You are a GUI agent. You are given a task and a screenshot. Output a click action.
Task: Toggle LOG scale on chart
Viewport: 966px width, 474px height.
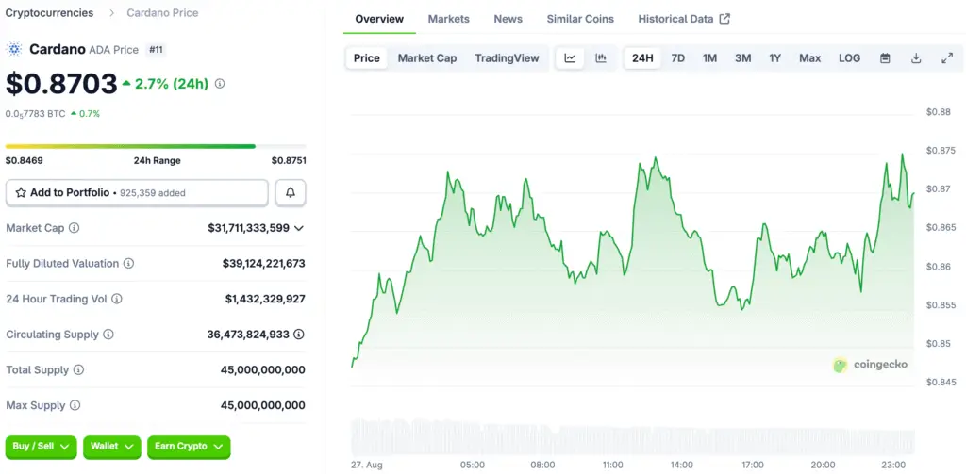850,58
